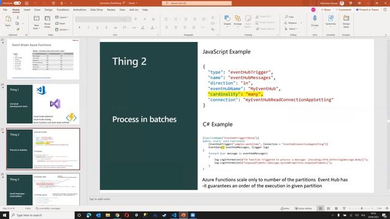Click the Comments button

pyautogui.click(x=343, y=10)
